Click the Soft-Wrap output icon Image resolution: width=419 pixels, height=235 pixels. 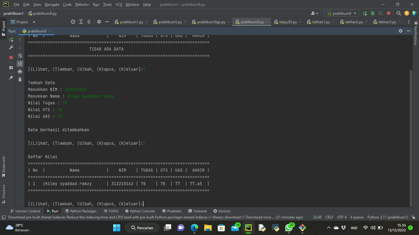(20, 56)
